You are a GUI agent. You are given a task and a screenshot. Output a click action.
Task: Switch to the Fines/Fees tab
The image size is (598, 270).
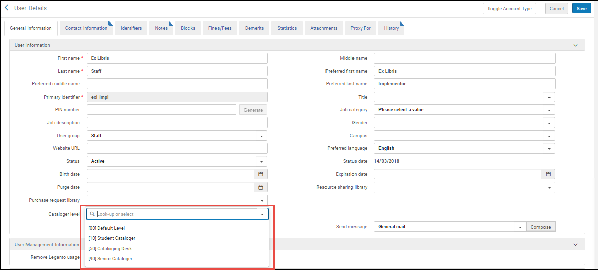220,28
